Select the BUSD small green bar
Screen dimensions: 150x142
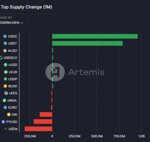point(52,86)
